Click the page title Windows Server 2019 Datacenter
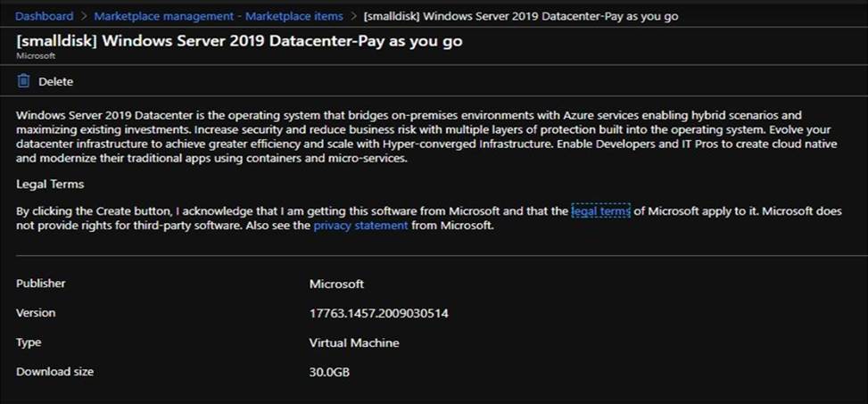The image size is (868, 404). point(239,42)
